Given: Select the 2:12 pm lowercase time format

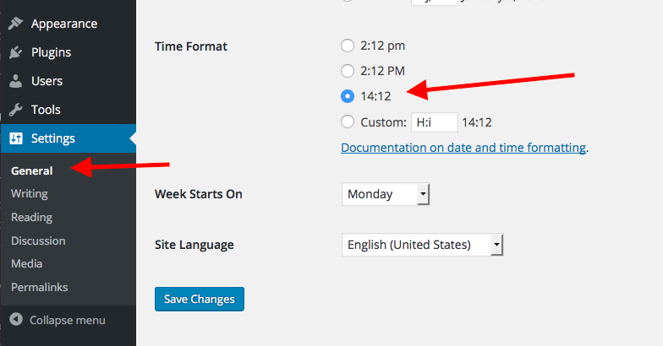Looking at the screenshot, I should click(348, 46).
